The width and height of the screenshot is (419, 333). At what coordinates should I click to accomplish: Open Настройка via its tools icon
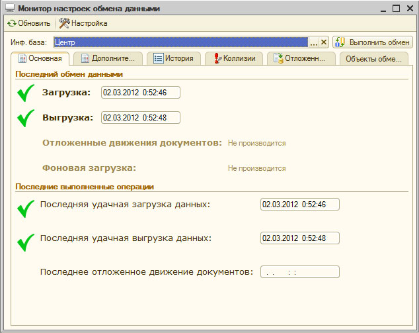pos(64,23)
